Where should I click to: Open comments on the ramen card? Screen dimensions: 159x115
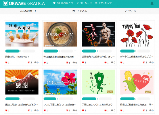pos(74,62)
